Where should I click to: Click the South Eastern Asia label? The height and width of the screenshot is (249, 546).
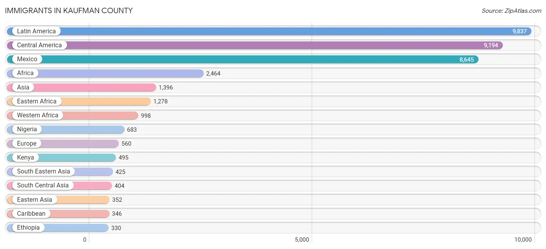pyautogui.click(x=43, y=172)
